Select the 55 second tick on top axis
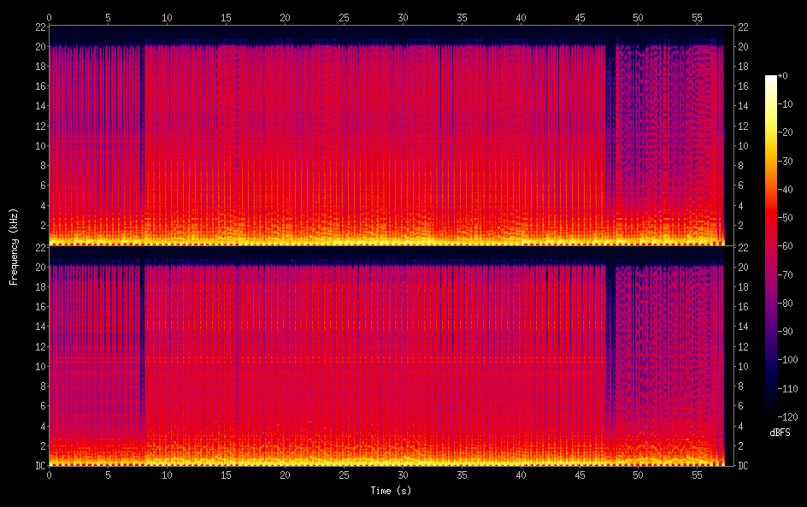Viewport: 807px width, 507px height. tap(697, 17)
